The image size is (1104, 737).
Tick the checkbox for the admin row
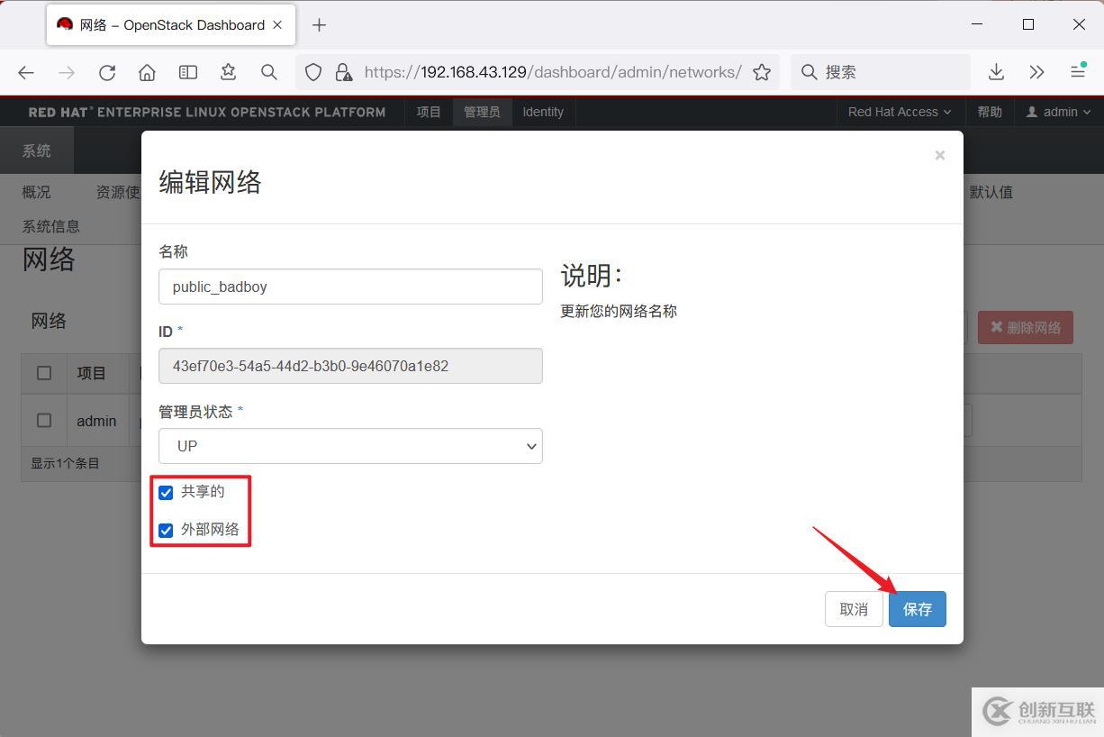point(44,420)
